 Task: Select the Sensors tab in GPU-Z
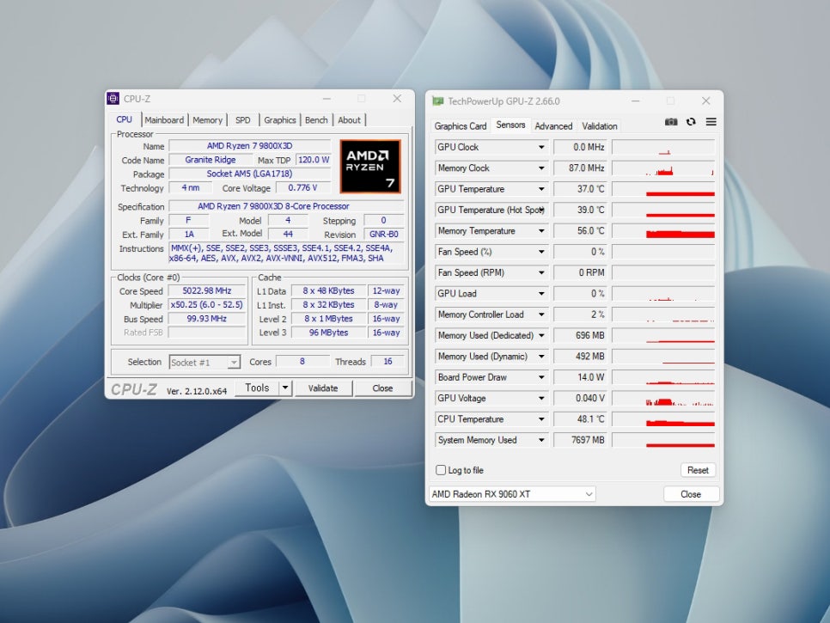511,125
